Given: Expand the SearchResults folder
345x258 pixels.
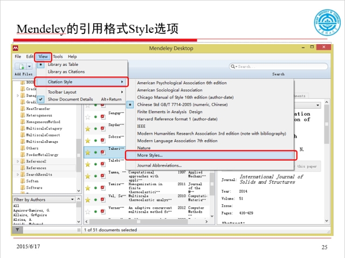Looking at the screenshot, I should (x=18, y=175).
